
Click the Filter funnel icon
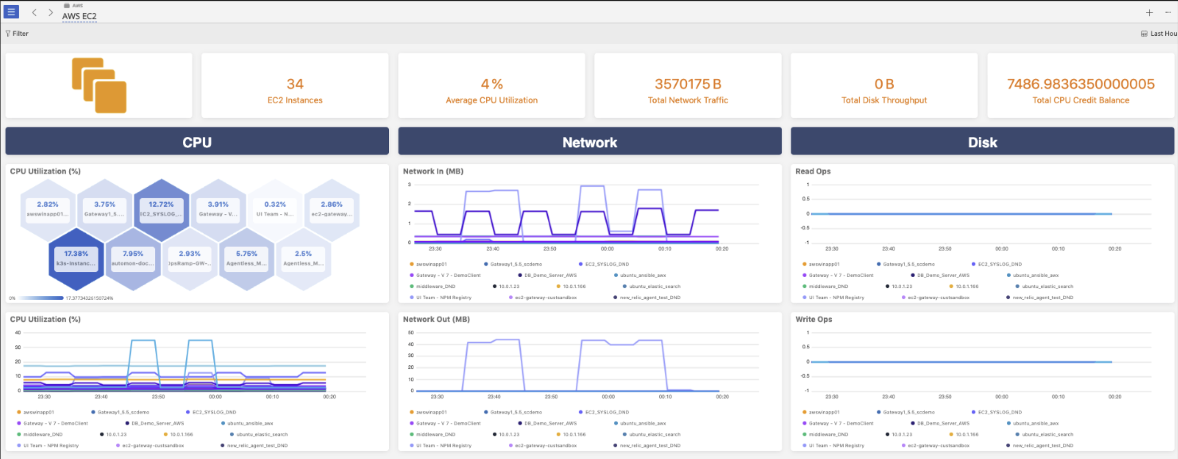(x=8, y=33)
